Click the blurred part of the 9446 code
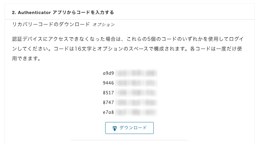This screenshot has height=144, width=258. [136, 83]
